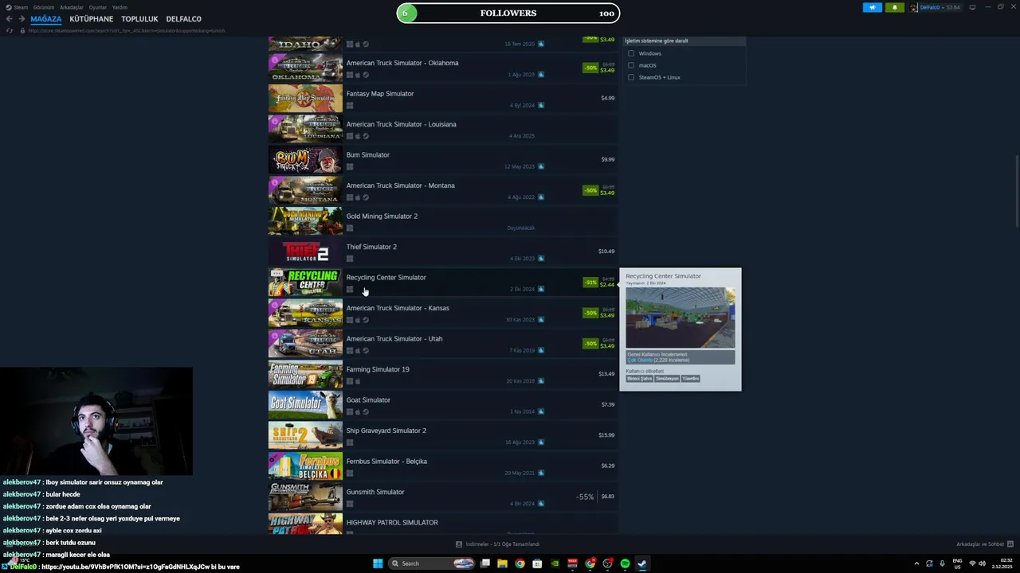1020x573 pixels.
Task: Open the green notifications bell
Action: [x=894, y=7]
